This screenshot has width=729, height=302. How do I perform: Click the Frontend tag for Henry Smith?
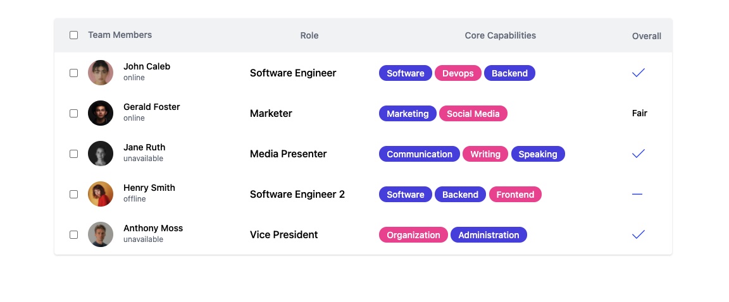click(x=515, y=195)
